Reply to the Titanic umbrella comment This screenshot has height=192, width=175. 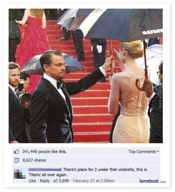pos(45,181)
